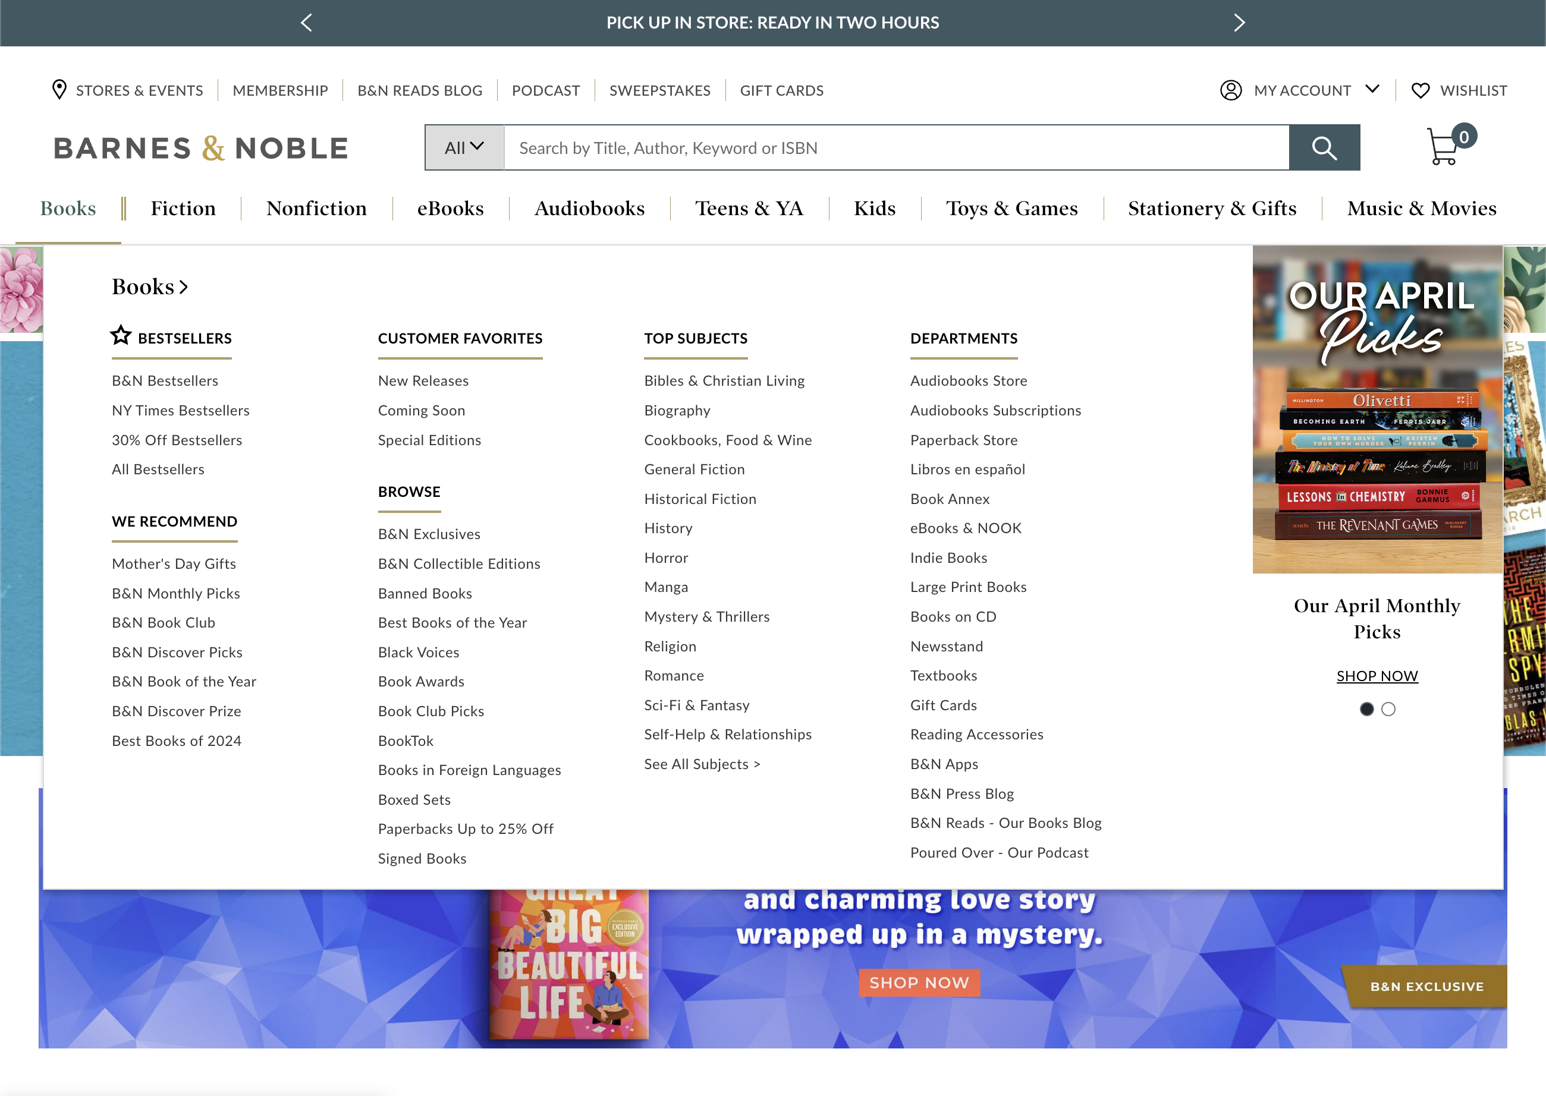Select the second carousel dot under April Picks
Viewport: 1546px width, 1096px height.
[x=1388, y=709]
